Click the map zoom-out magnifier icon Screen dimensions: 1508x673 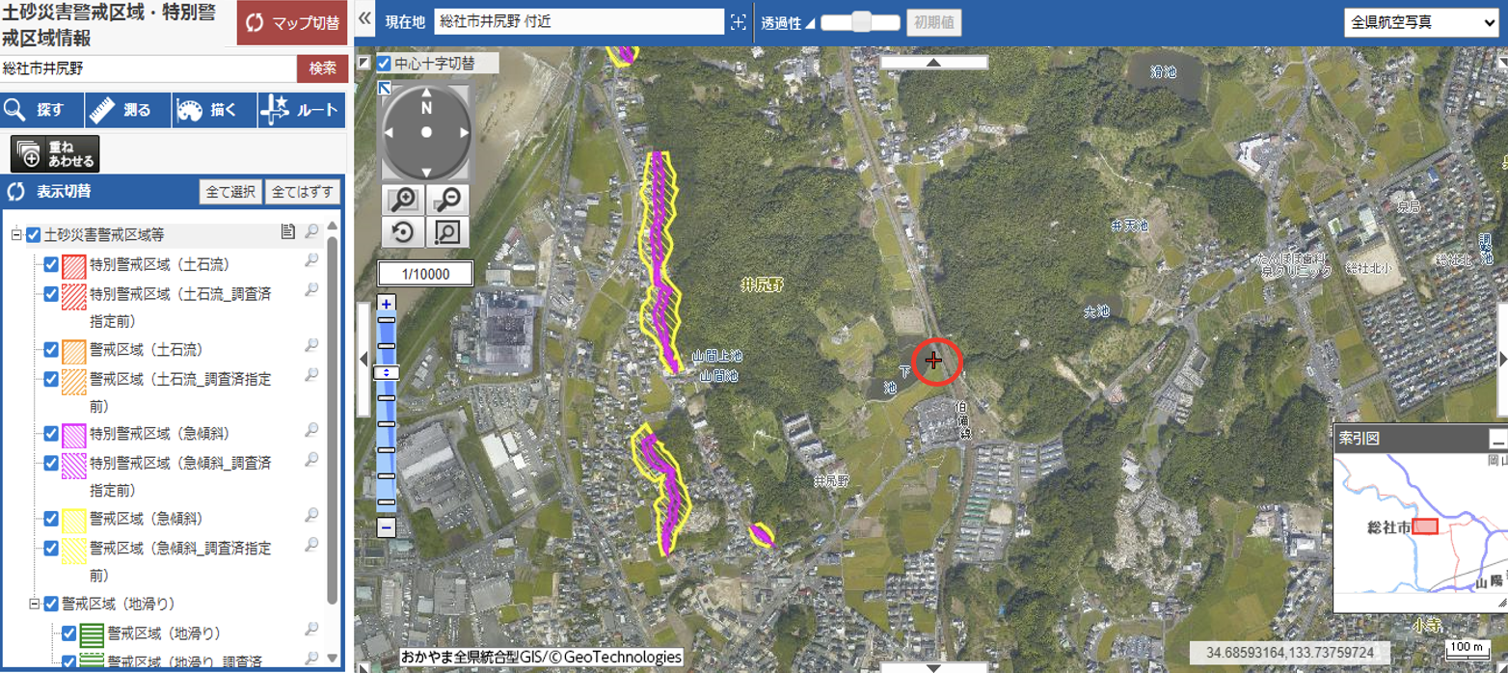point(446,200)
